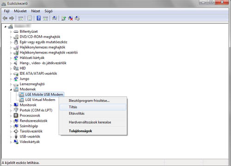
Task: Click the HID device icon
Action: (x=16, y=68)
